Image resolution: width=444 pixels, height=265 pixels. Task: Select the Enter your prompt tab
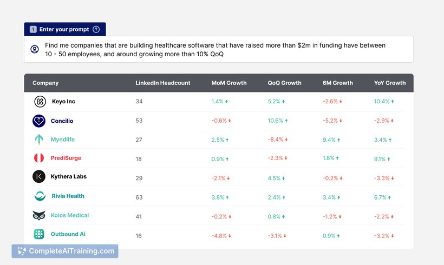pos(65,29)
